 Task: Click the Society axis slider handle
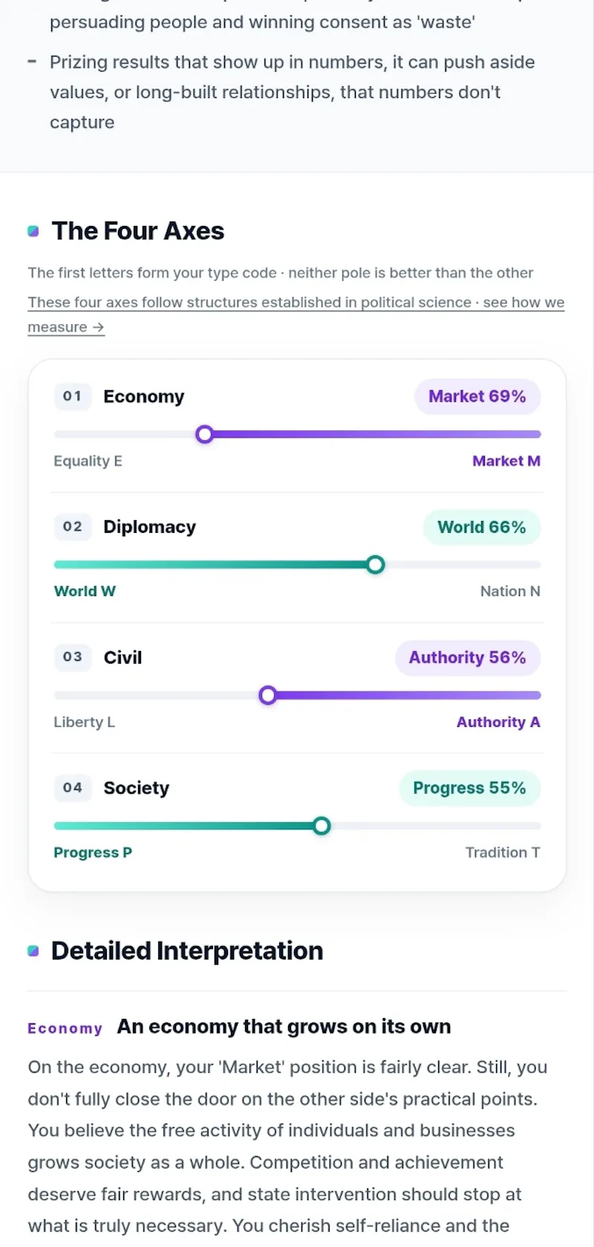[322, 826]
